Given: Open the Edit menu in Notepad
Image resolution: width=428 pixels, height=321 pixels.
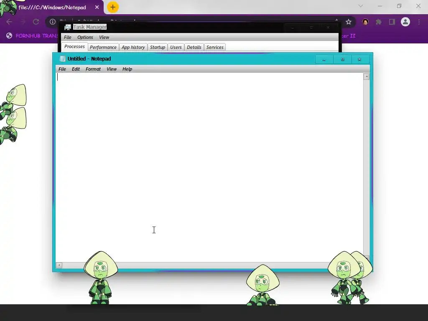Looking at the screenshot, I should pyautogui.click(x=76, y=69).
